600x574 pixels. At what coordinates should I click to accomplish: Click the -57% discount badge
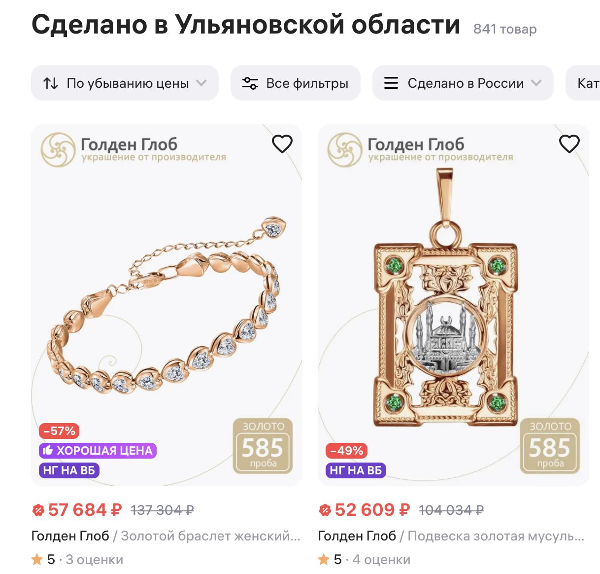pos(59,430)
